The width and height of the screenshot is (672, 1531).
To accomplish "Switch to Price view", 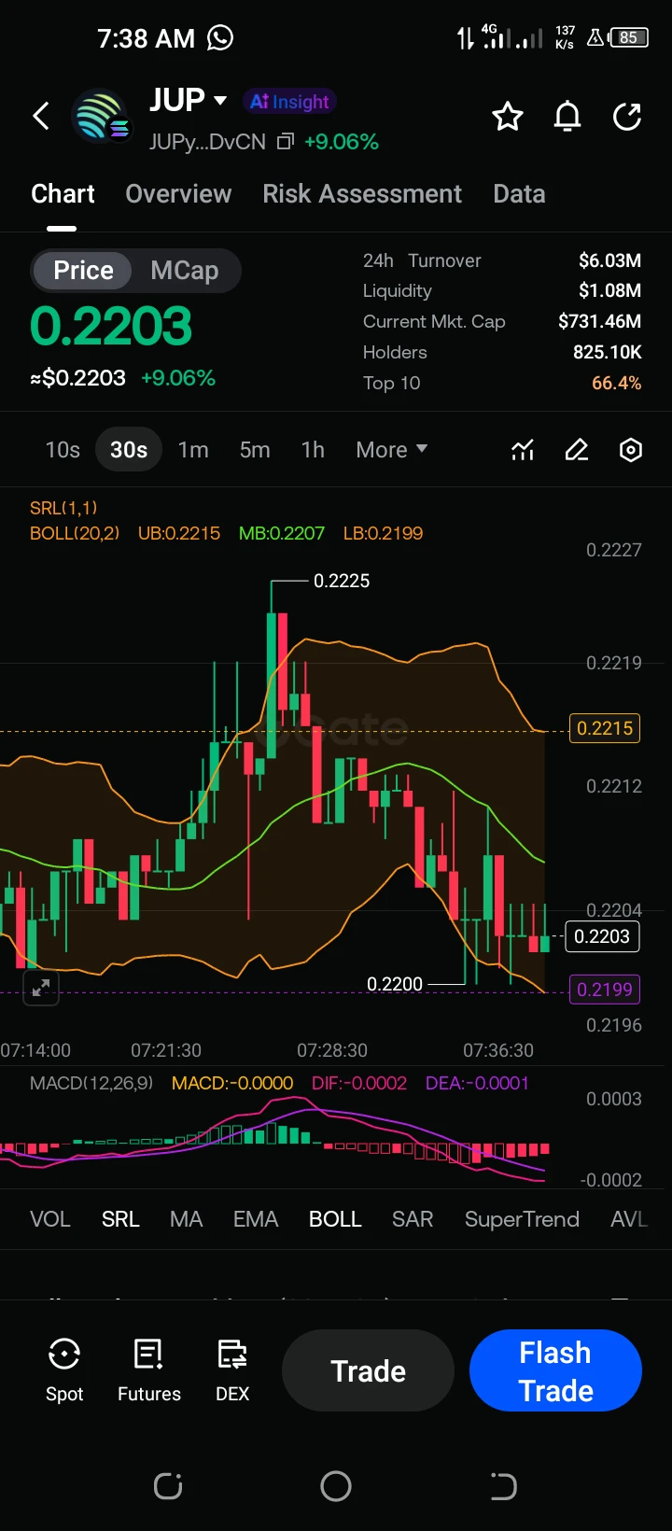I will 83,271.
